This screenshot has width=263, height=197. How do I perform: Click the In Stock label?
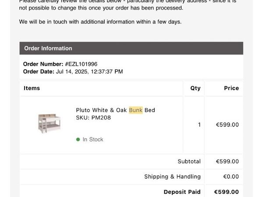pyautogui.click(x=93, y=139)
